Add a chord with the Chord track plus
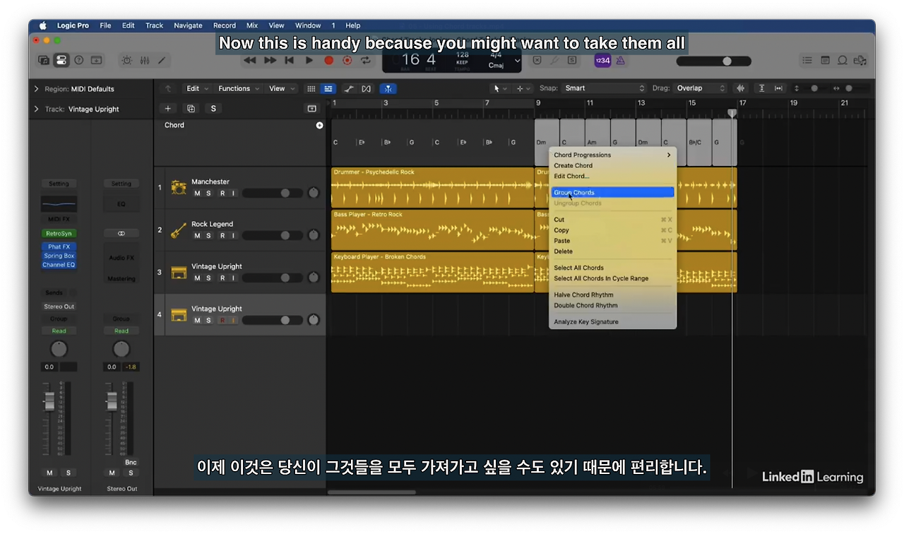The image size is (904, 534). (319, 125)
